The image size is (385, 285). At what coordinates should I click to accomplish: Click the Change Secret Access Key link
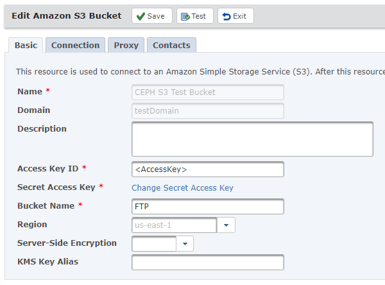pos(182,188)
